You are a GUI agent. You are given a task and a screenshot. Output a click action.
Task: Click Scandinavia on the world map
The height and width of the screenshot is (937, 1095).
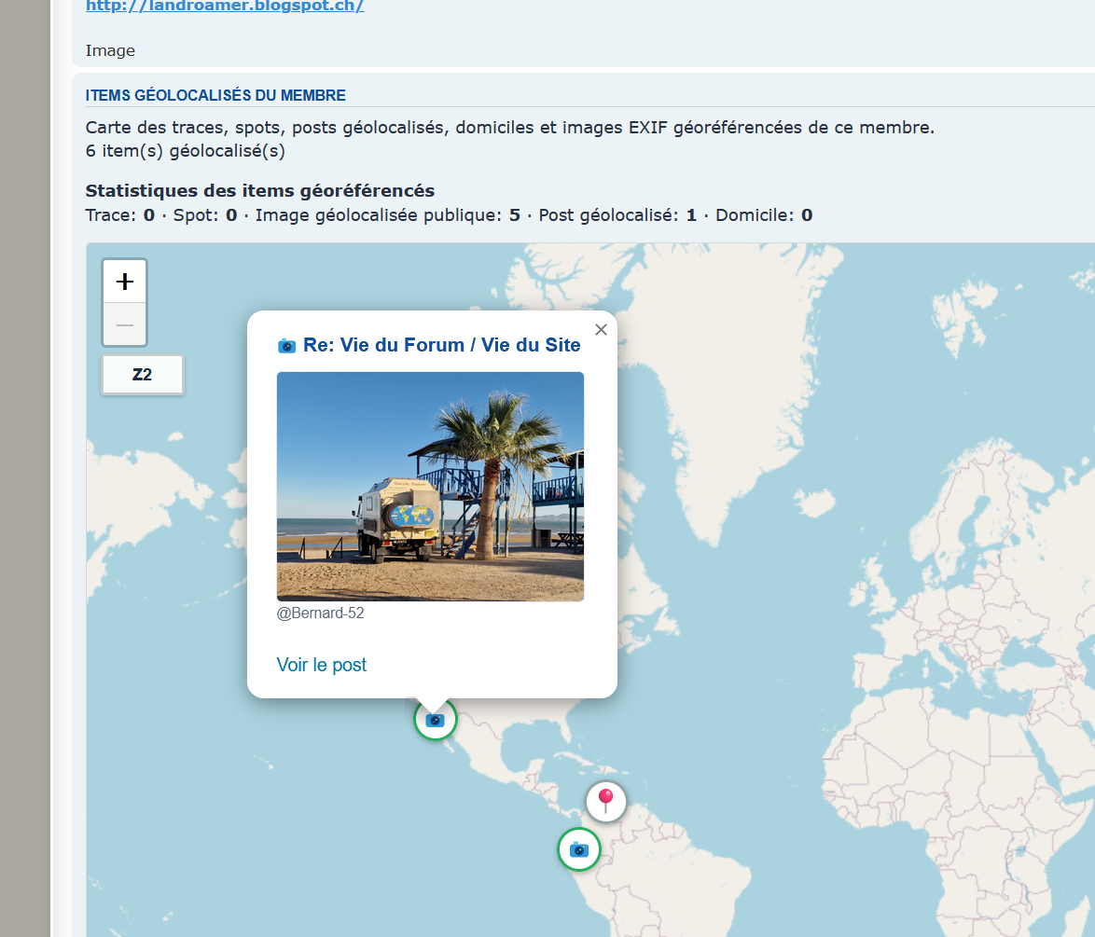click(989, 522)
